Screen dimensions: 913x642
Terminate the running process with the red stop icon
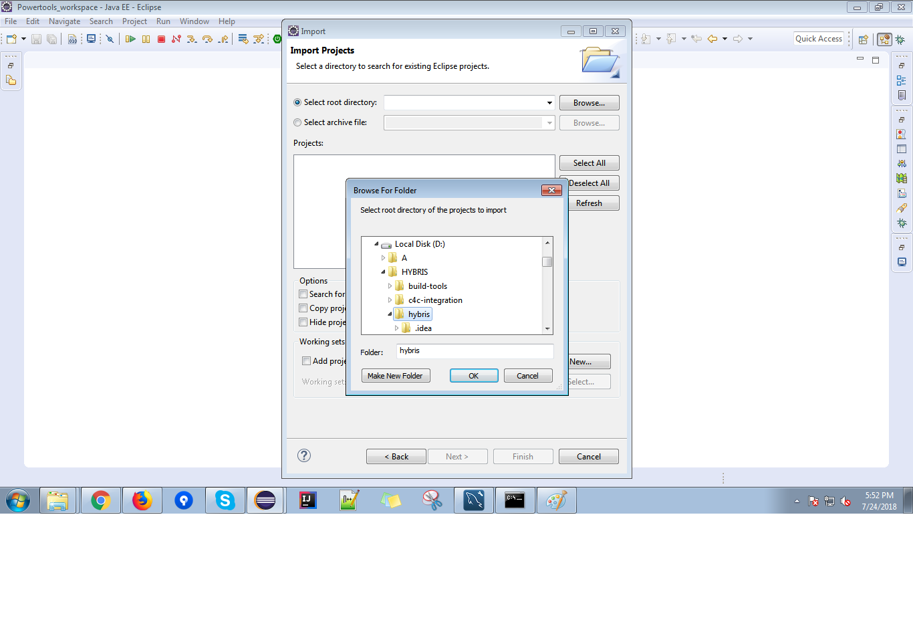click(160, 39)
